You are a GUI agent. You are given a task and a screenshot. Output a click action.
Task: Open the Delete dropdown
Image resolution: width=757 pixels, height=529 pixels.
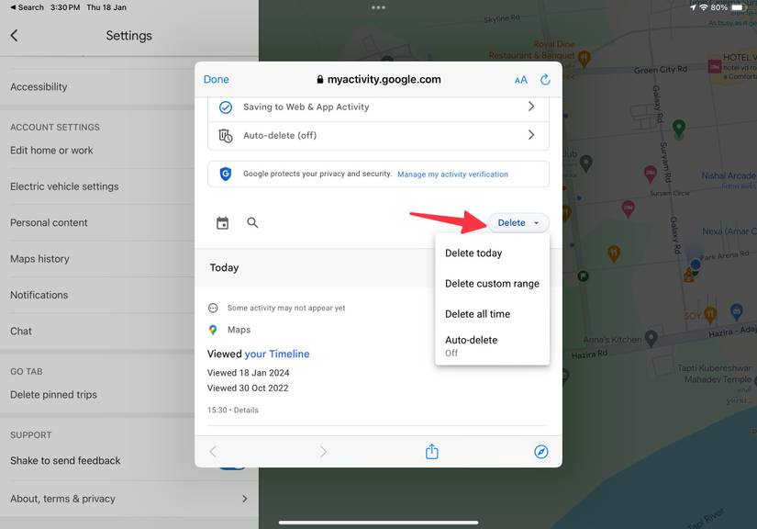518,222
